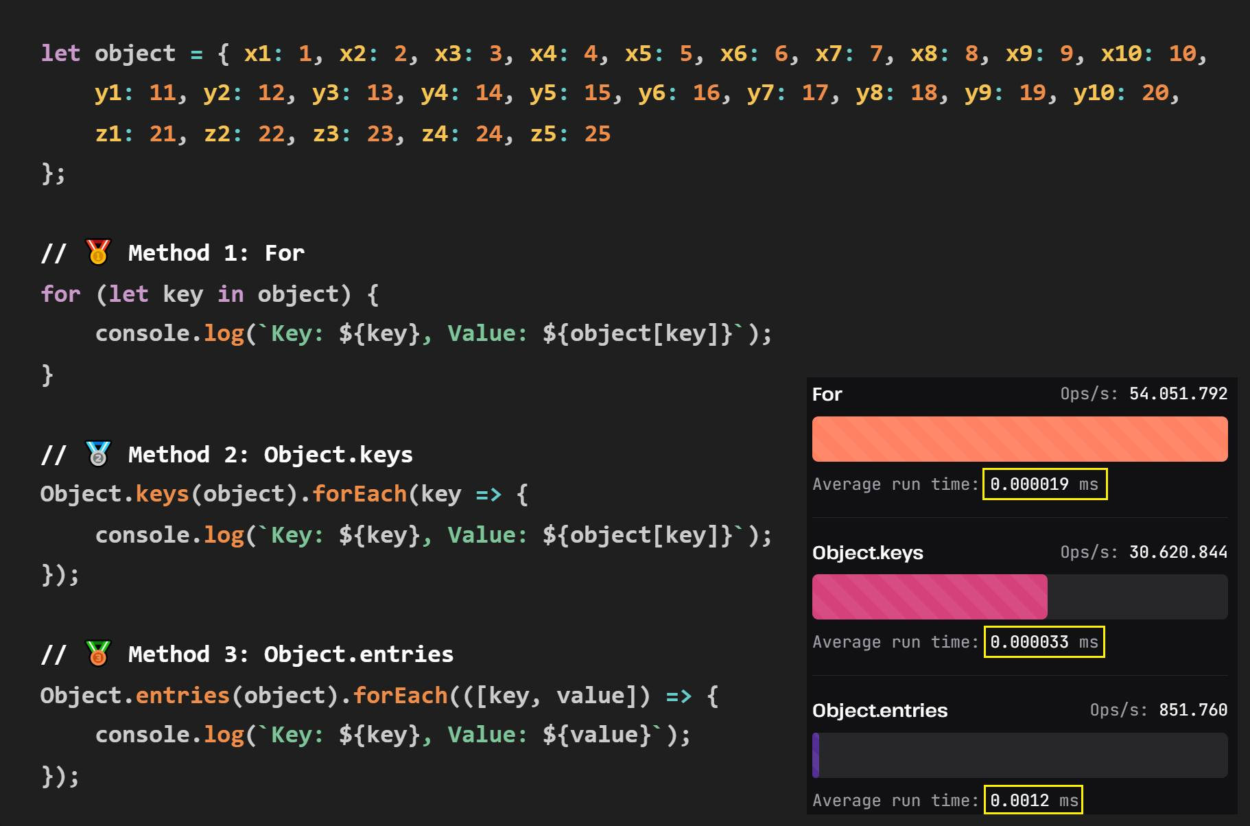Click the let keyword declaring object
This screenshot has height=826, width=1250.
[x=60, y=53]
